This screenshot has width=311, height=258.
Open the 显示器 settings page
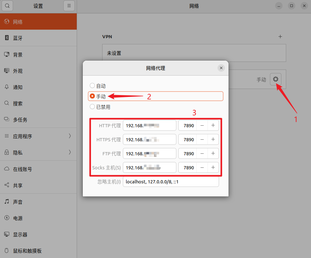click(x=20, y=234)
